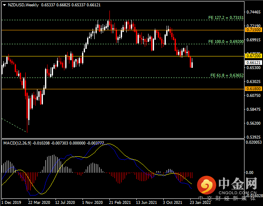Click the orange 0.71500 price tag

(253, 30)
